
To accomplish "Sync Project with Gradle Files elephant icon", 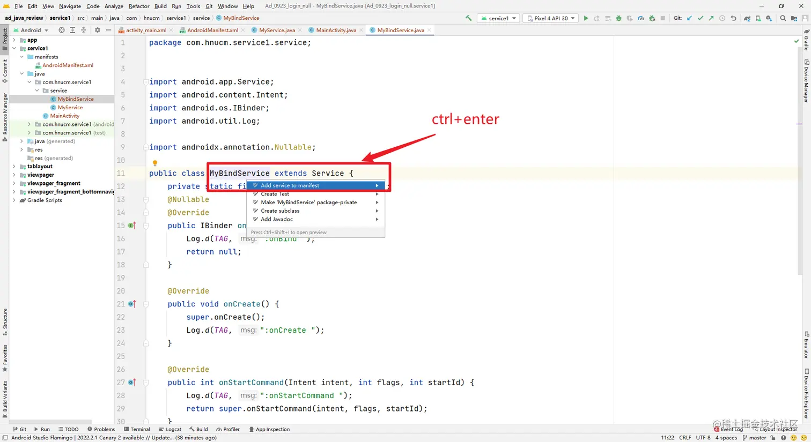I will (747, 18).
